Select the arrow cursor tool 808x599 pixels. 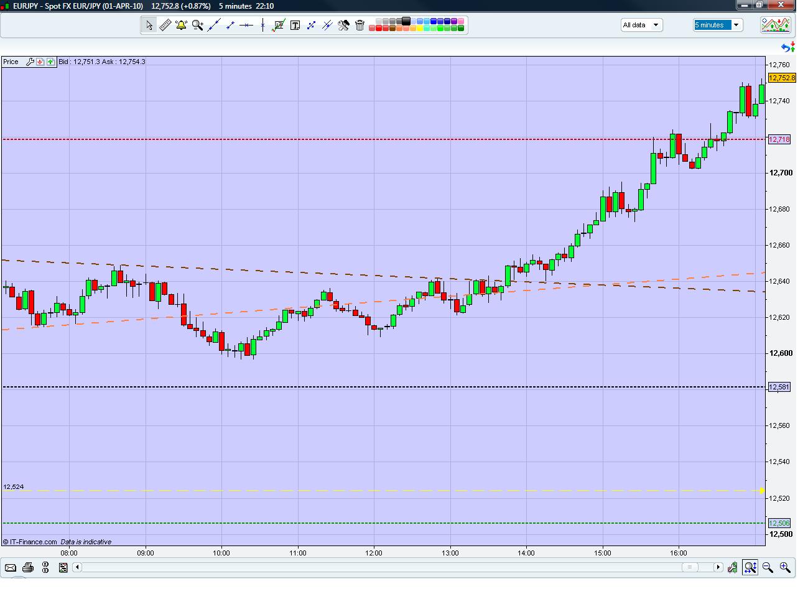point(149,26)
